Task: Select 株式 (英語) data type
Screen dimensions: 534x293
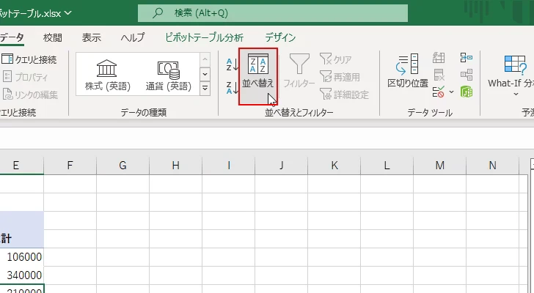Action: click(x=107, y=75)
